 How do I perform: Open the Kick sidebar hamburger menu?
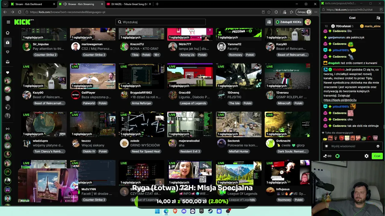click(8, 22)
